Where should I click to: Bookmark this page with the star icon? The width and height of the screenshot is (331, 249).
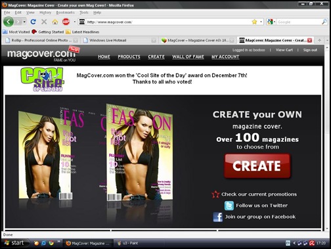pos(254,22)
